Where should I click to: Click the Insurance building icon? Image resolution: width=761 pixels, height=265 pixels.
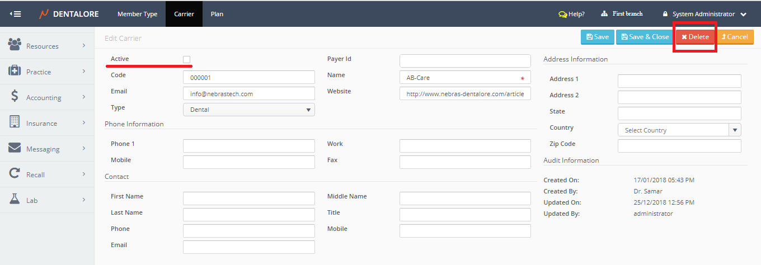click(15, 122)
